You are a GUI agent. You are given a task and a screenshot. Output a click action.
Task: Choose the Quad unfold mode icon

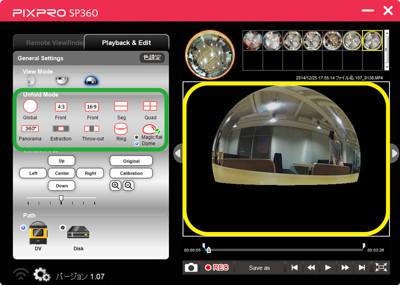[x=150, y=106]
